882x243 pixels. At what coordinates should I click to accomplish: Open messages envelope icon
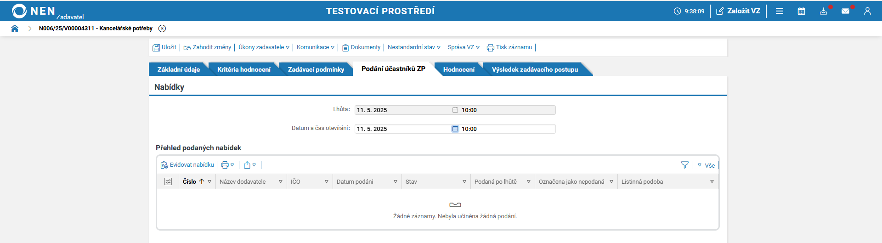(846, 11)
